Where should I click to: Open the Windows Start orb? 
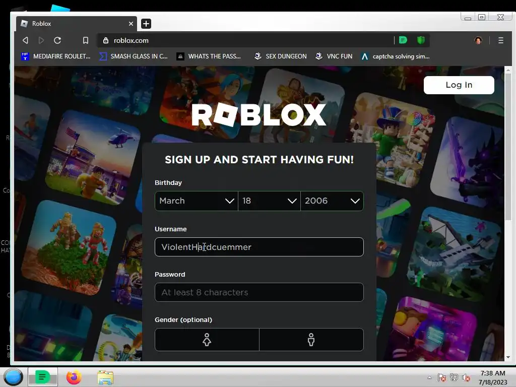13,377
